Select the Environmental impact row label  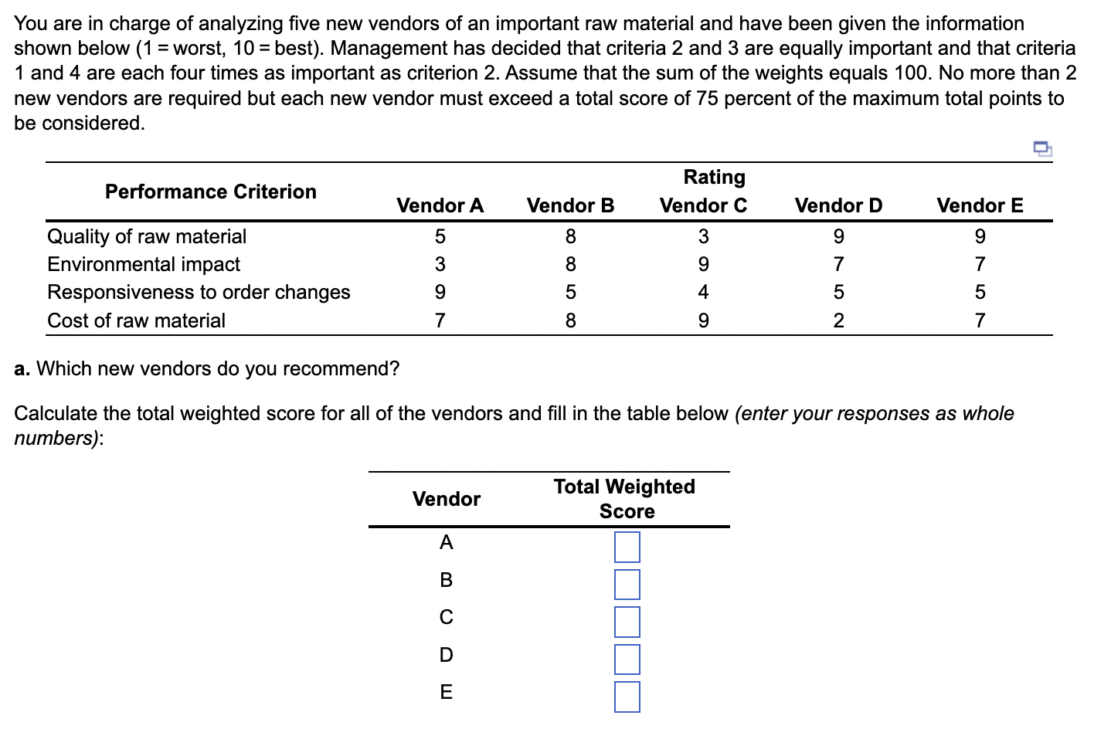144,264
